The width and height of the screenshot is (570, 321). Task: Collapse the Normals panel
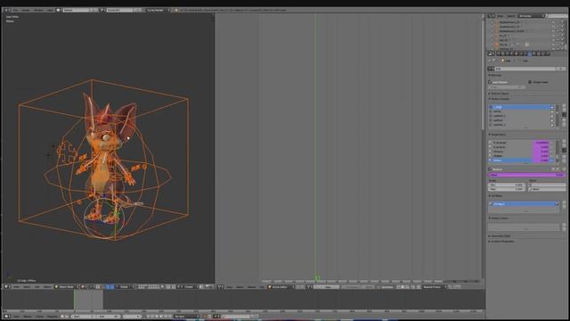tap(496, 75)
